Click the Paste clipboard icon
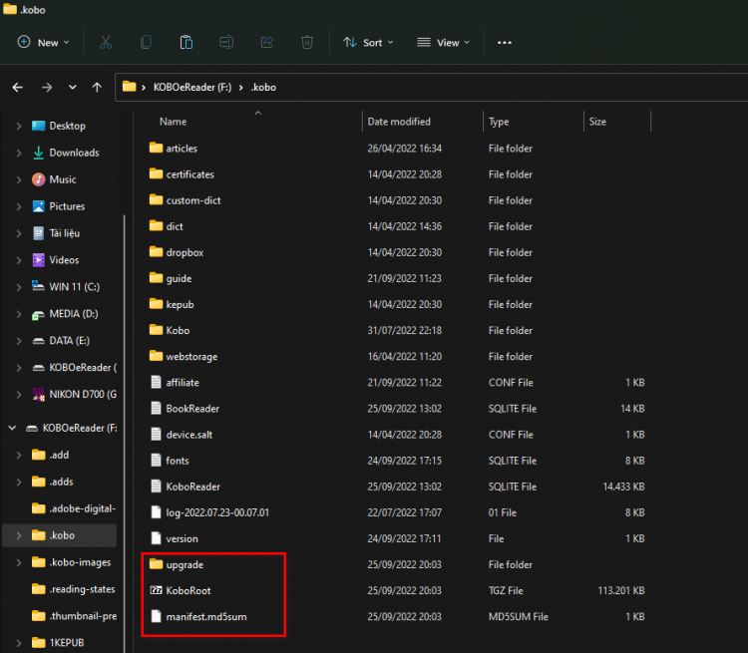Screen dimensions: 748x653 coord(187,43)
